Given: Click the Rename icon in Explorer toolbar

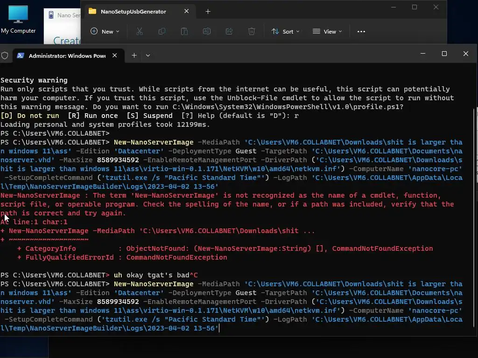Looking at the screenshot, I should (207, 31).
